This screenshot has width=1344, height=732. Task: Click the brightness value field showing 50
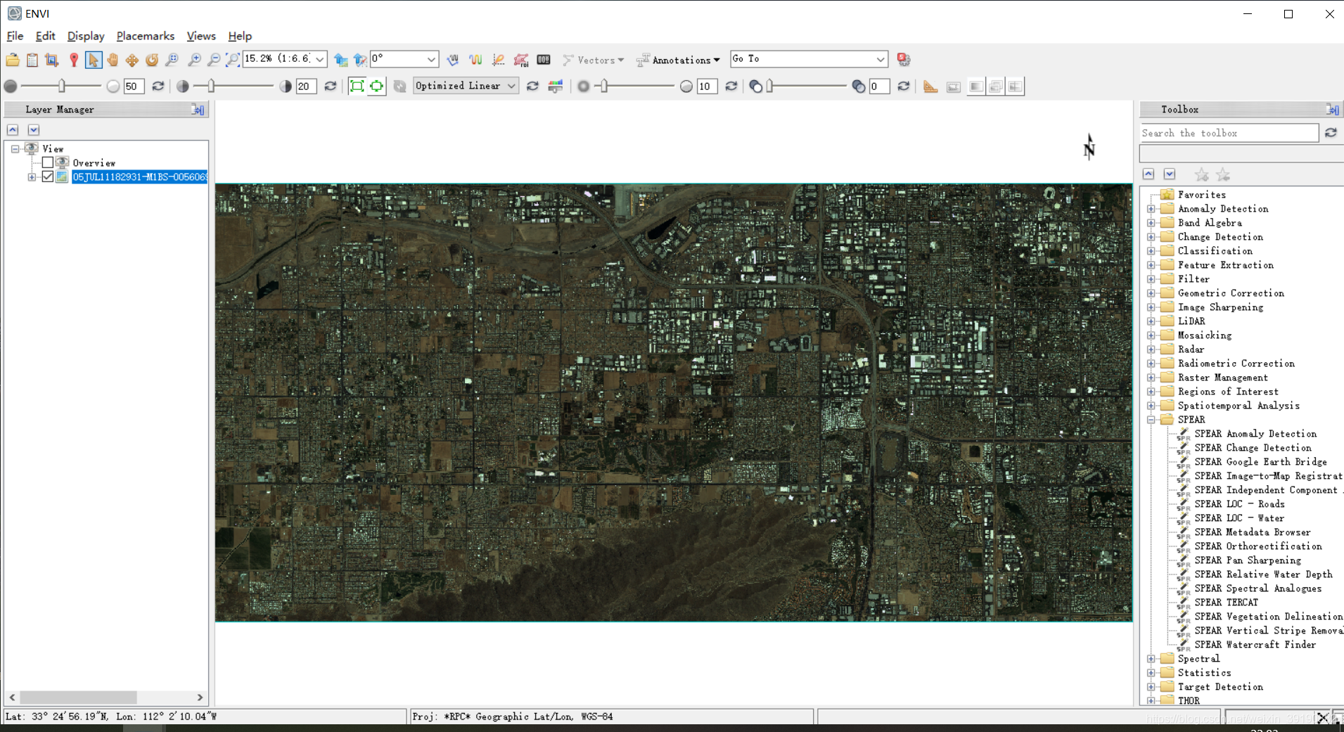[134, 86]
